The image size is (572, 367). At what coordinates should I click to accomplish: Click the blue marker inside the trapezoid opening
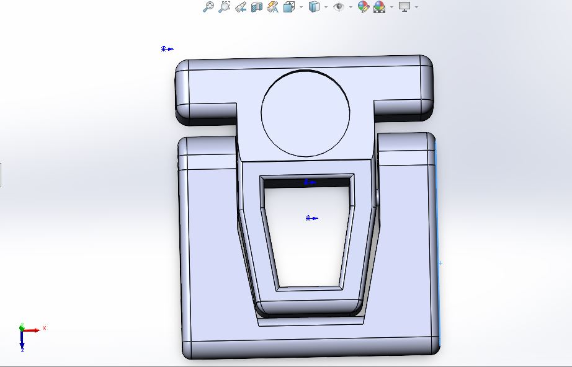point(311,218)
